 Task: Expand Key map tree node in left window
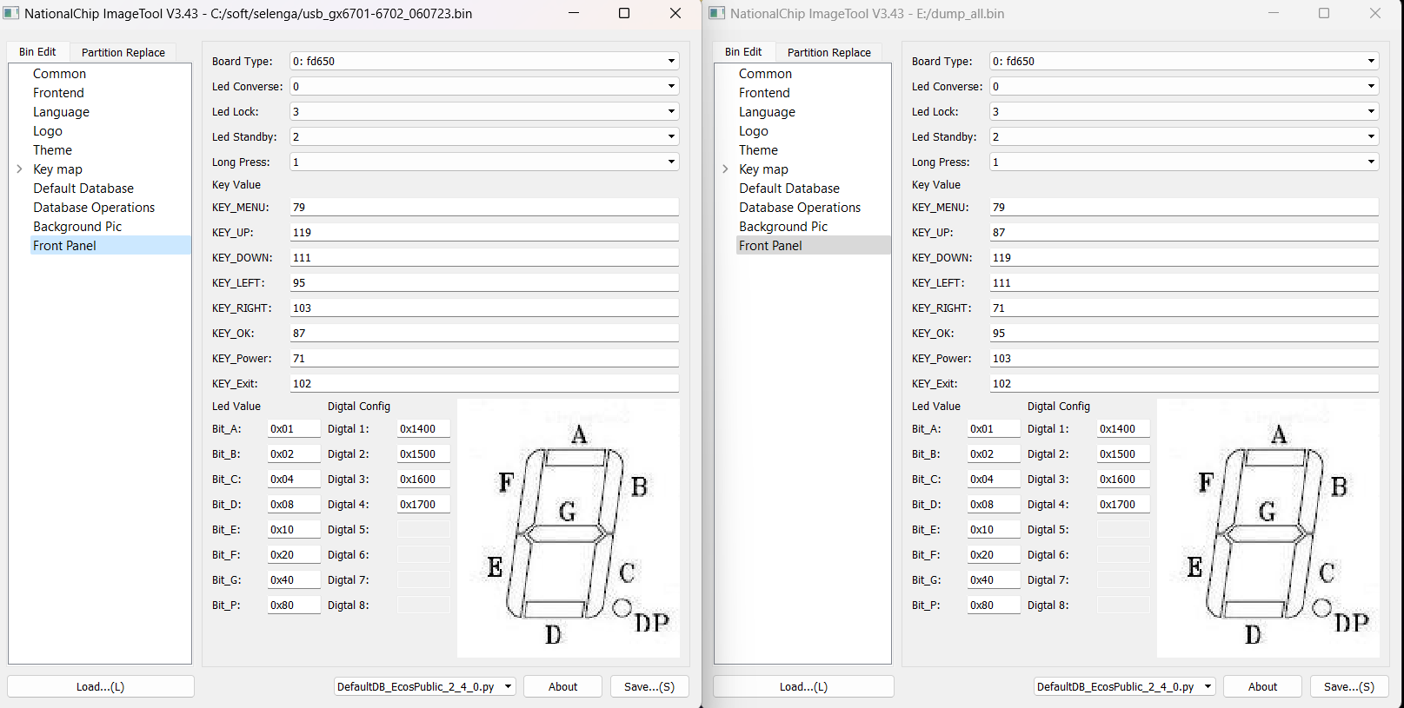[19, 169]
